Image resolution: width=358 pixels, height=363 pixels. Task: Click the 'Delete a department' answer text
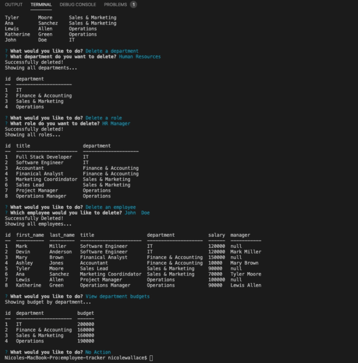(112, 51)
